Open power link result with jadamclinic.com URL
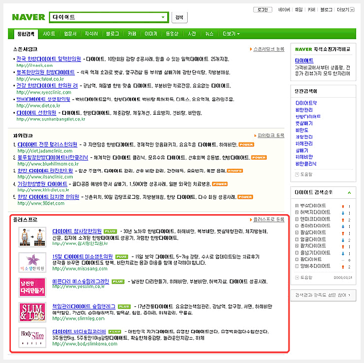364x363 pixels. [x=47, y=145]
